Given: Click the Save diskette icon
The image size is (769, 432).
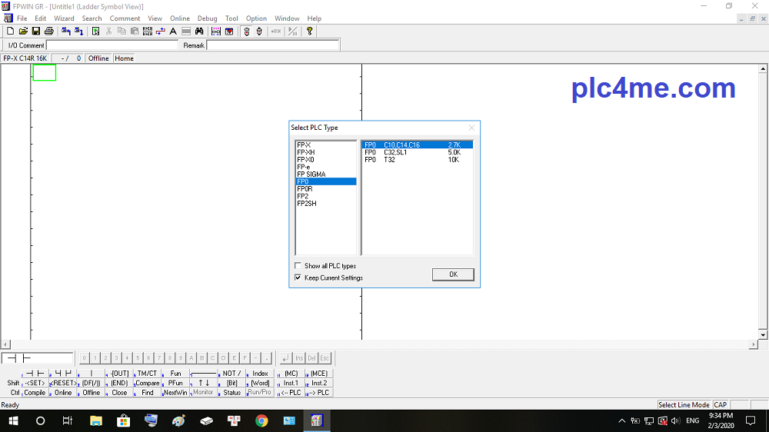Looking at the screenshot, I should click(35, 32).
